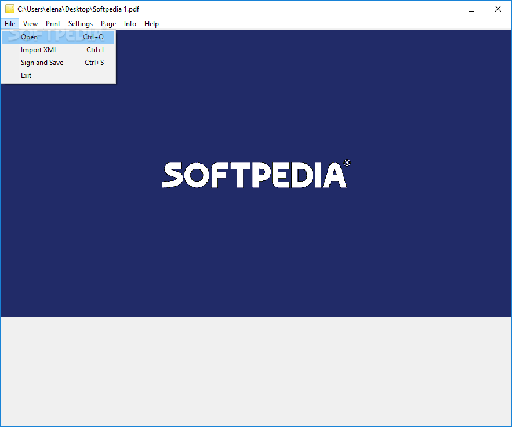Open the View menu

30,24
